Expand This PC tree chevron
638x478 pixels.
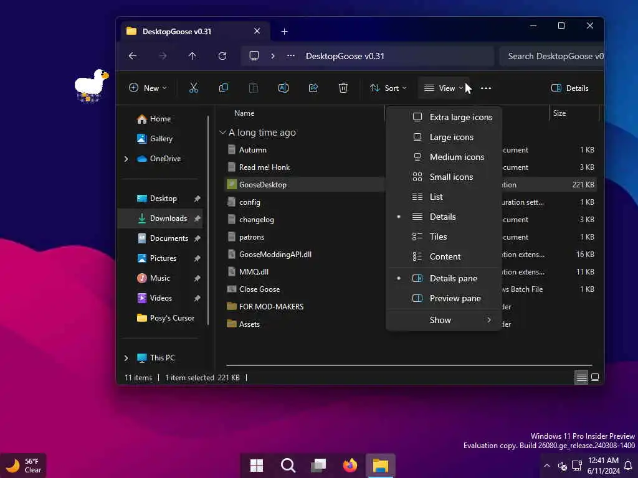coord(126,358)
